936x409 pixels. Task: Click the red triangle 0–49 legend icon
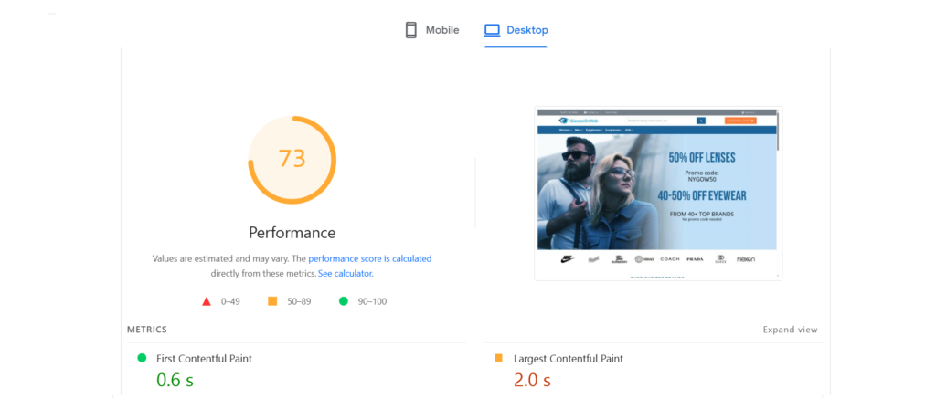tap(207, 301)
